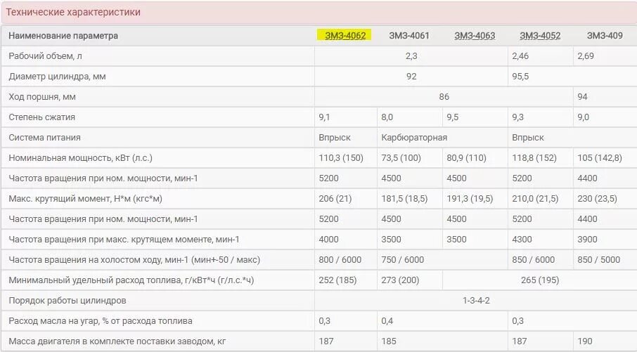Click the power value 118,8 (152)
Viewport: 637px width, 352px height.
click(x=534, y=158)
